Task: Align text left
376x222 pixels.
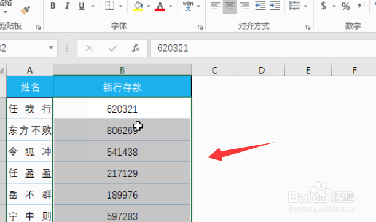Action: (x=215, y=6)
